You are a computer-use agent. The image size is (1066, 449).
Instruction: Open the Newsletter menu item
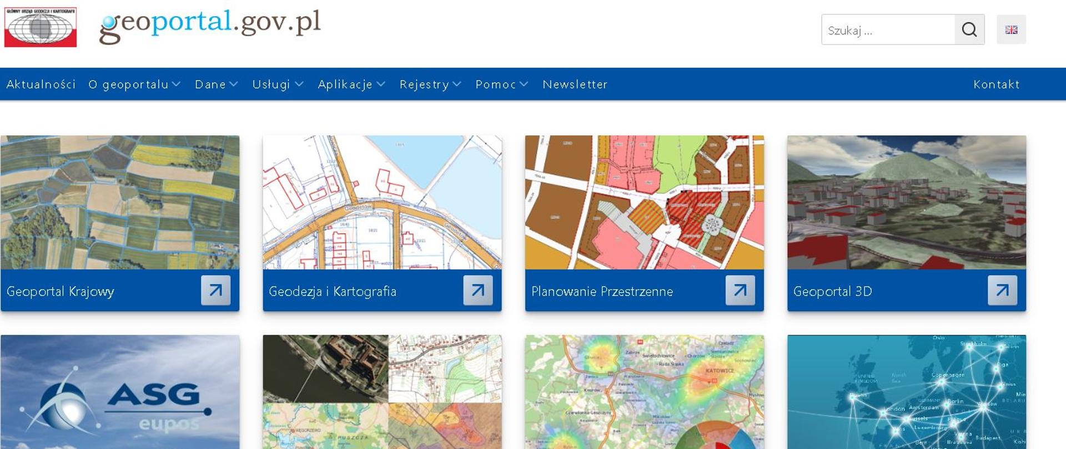pyautogui.click(x=575, y=84)
